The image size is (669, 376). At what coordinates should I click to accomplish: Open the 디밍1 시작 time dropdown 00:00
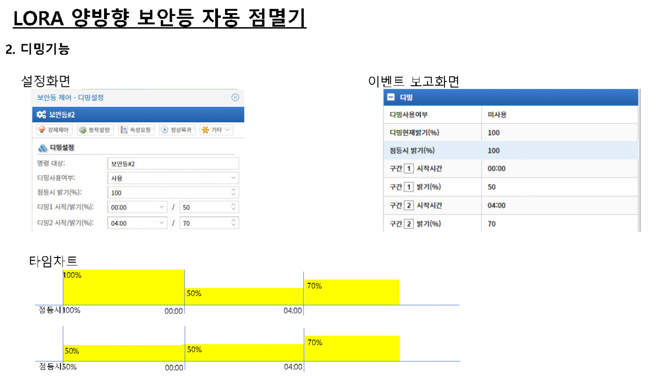coord(137,207)
